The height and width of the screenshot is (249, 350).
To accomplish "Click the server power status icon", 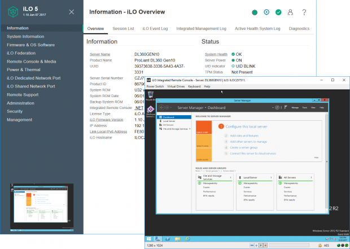I will point(254,12).
